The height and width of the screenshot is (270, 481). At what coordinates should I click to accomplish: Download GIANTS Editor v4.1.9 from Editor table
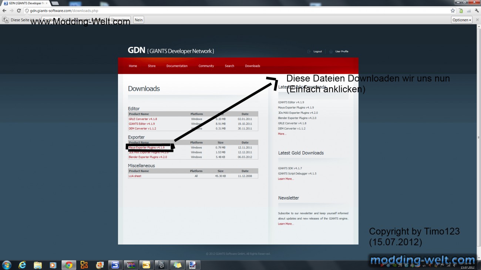pos(142,124)
